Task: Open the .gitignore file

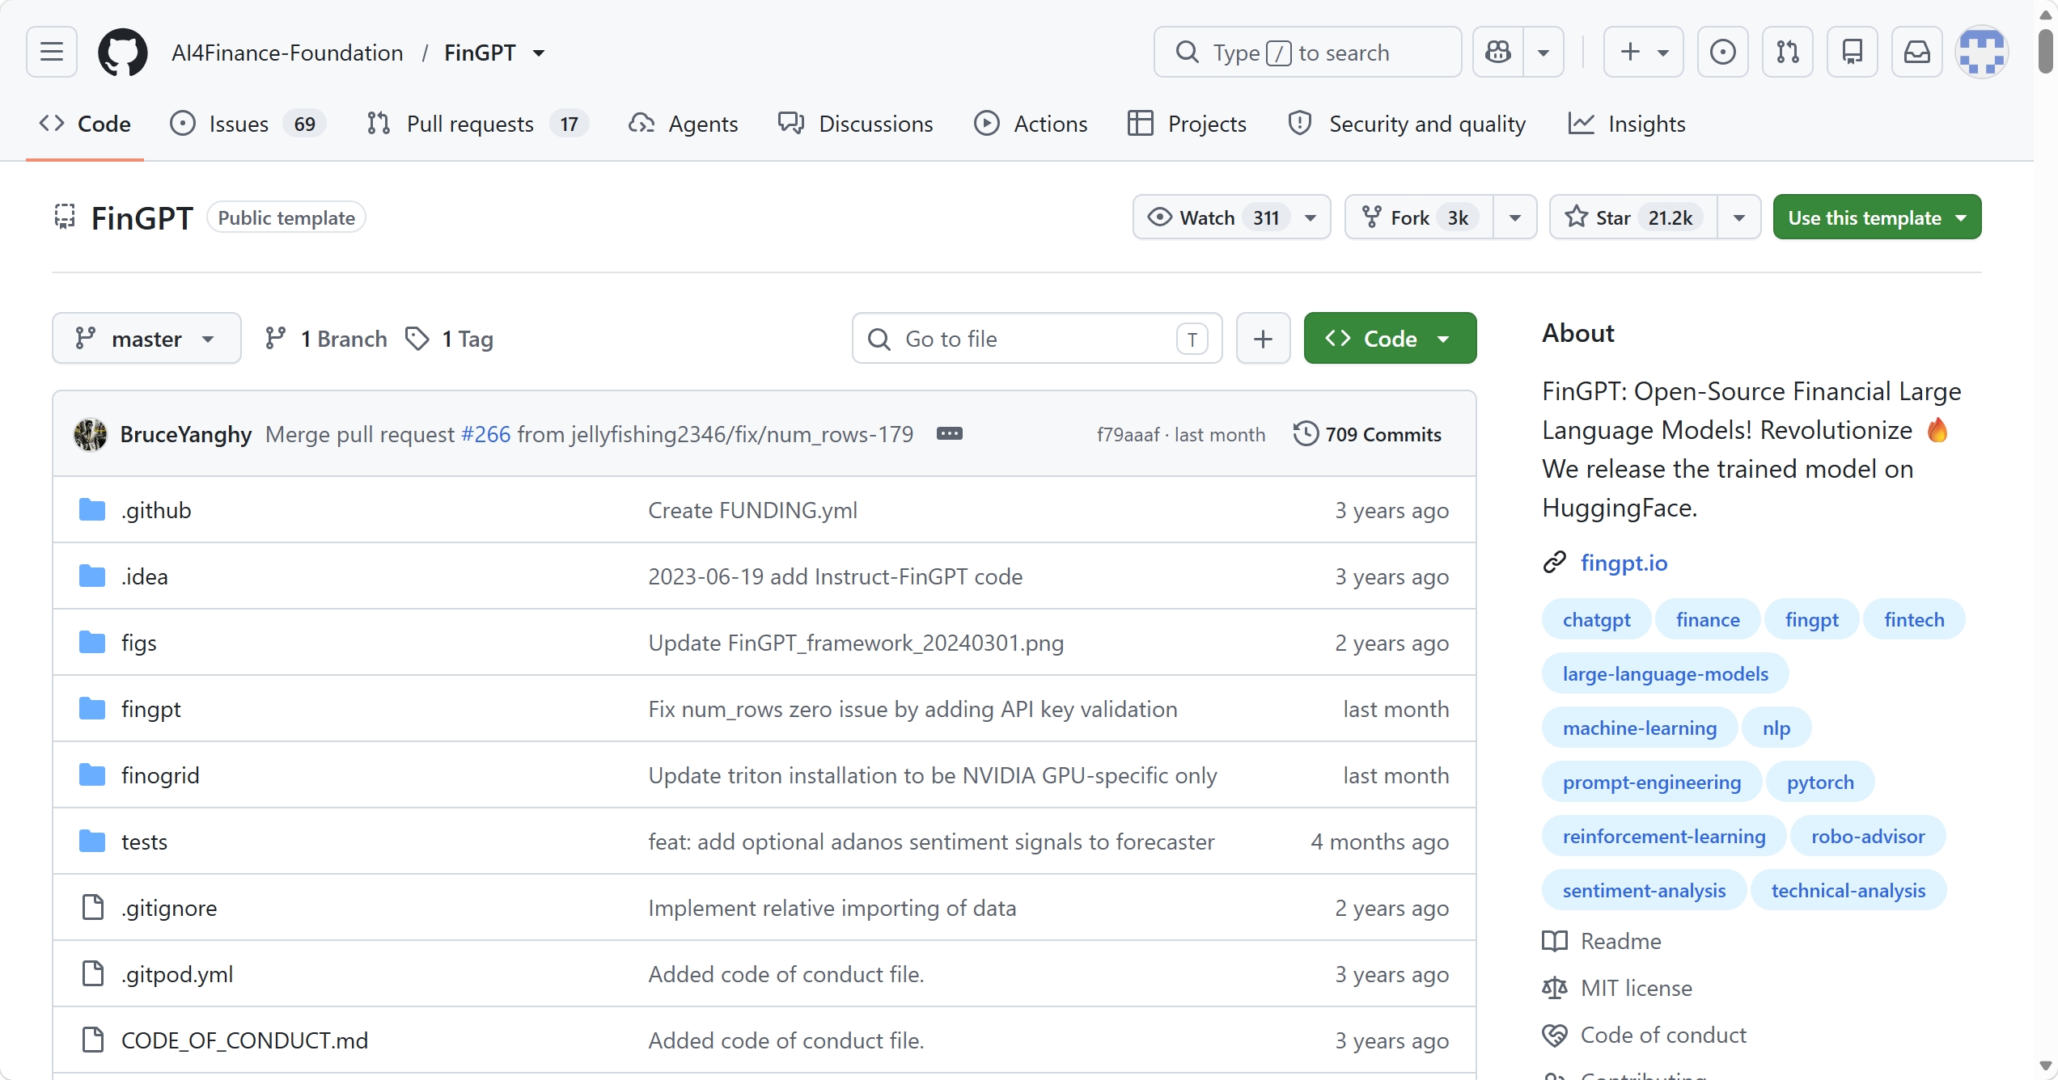Action: 169,908
